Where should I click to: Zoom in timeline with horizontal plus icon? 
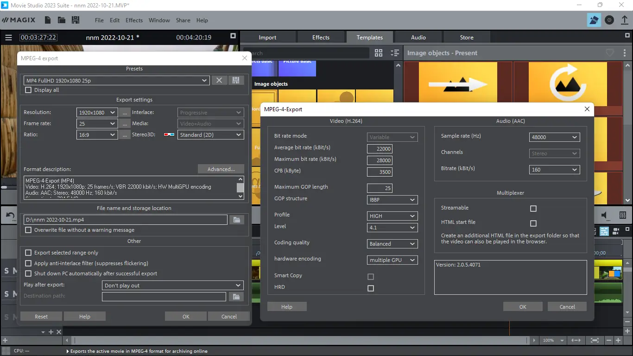point(618,340)
